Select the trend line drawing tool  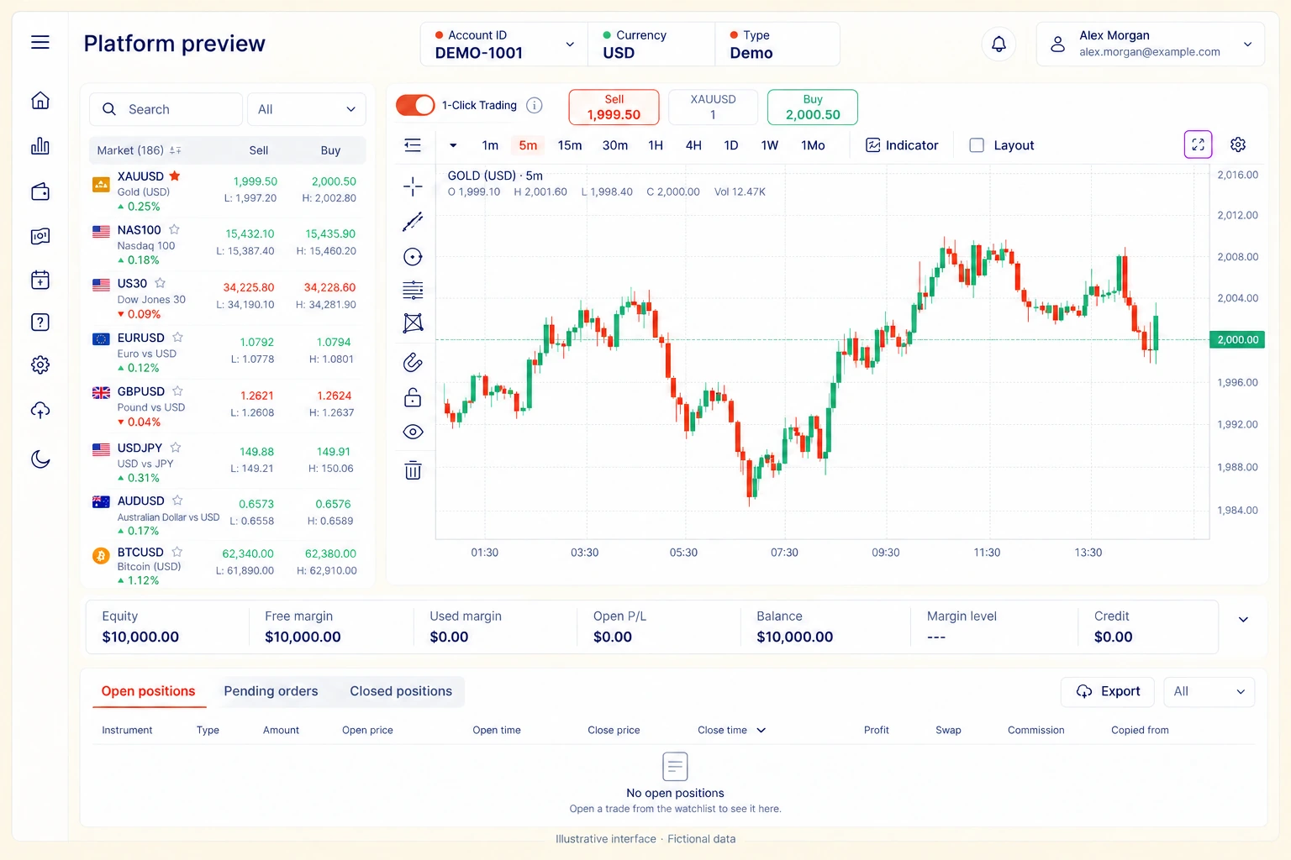pos(413,222)
